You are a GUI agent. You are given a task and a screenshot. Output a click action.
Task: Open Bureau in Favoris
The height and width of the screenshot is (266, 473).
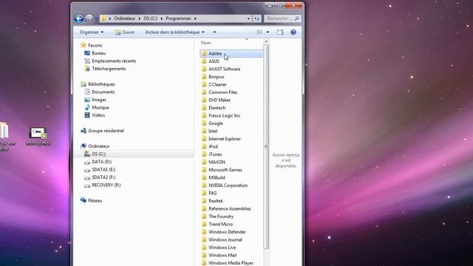click(x=98, y=53)
